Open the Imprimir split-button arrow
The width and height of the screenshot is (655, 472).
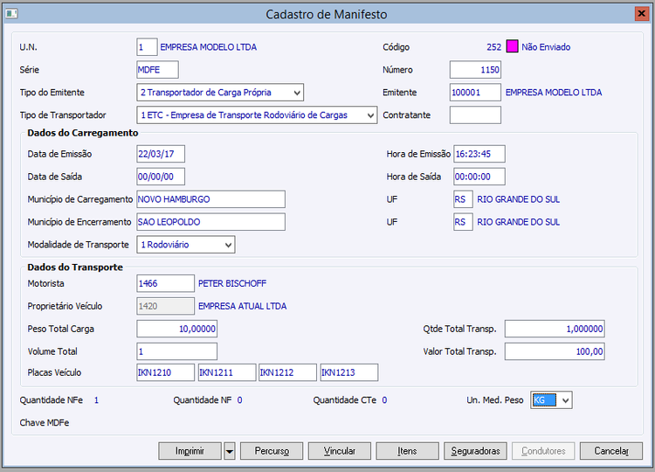click(x=229, y=451)
